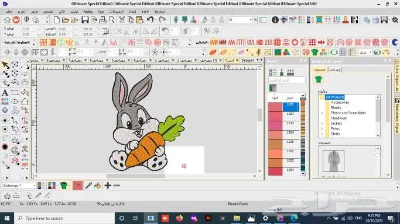Select the robe product thumbnail
The width and height of the screenshot is (400, 224).
pyautogui.click(x=333, y=161)
